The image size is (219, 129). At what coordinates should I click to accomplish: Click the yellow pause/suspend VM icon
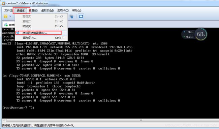pyautogui.click(x=5, y=16)
